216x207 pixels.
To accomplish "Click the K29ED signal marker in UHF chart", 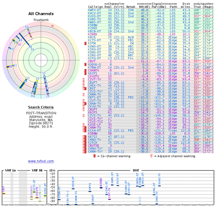I will tap(101, 188).
